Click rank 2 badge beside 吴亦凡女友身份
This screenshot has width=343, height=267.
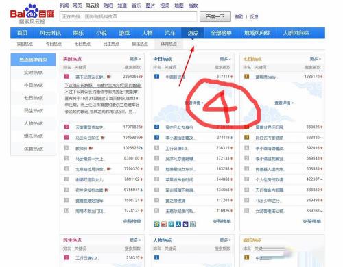tap(156, 127)
